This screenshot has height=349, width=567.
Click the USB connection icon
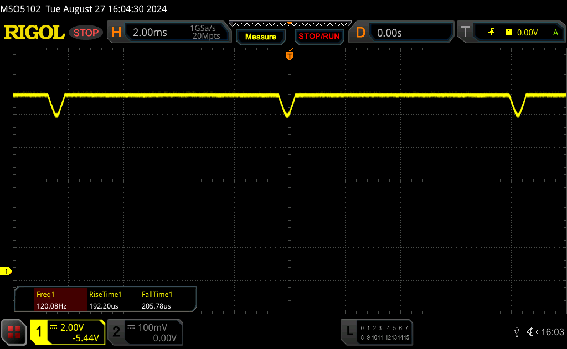[x=517, y=332]
